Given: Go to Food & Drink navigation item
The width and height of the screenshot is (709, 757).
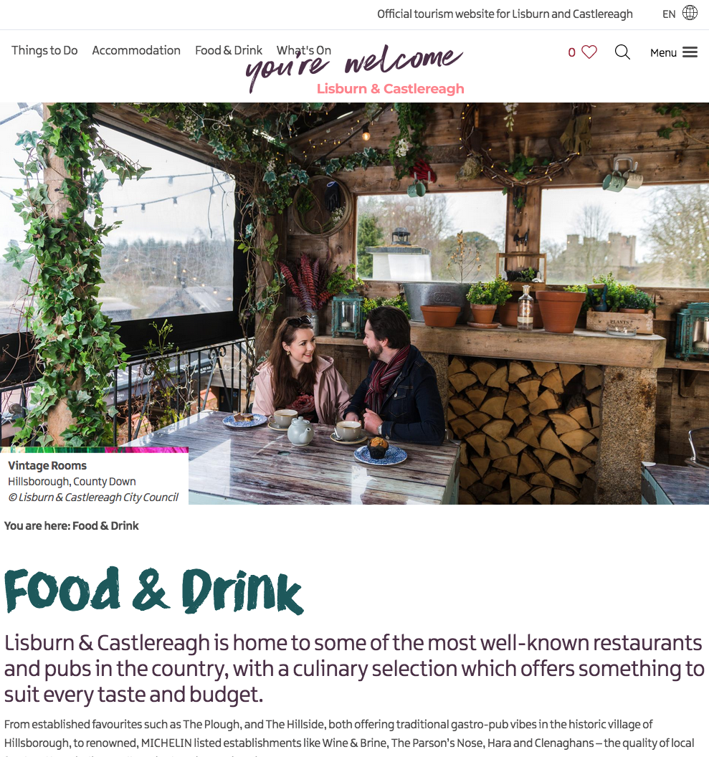Looking at the screenshot, I should pos(228,50).
